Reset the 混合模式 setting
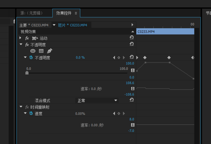Image resolution: width=211 pixels, height=144 pixels. click(132, 100)
